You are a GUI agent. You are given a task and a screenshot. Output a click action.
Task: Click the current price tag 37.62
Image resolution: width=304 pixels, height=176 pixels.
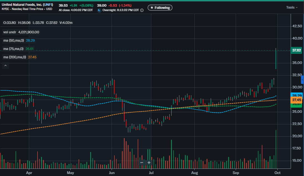coord(297,50)
